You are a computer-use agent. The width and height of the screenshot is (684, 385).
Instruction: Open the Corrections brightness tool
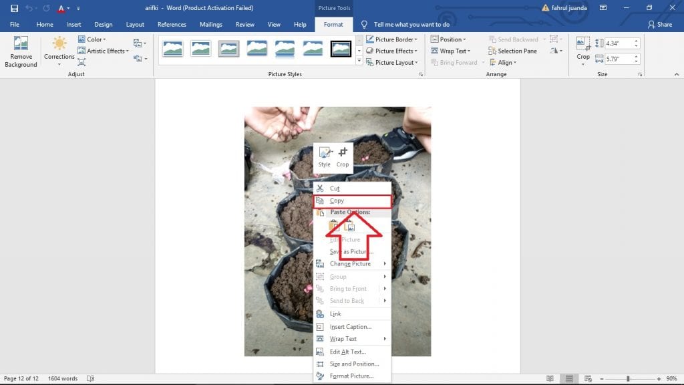click(59, 45)
